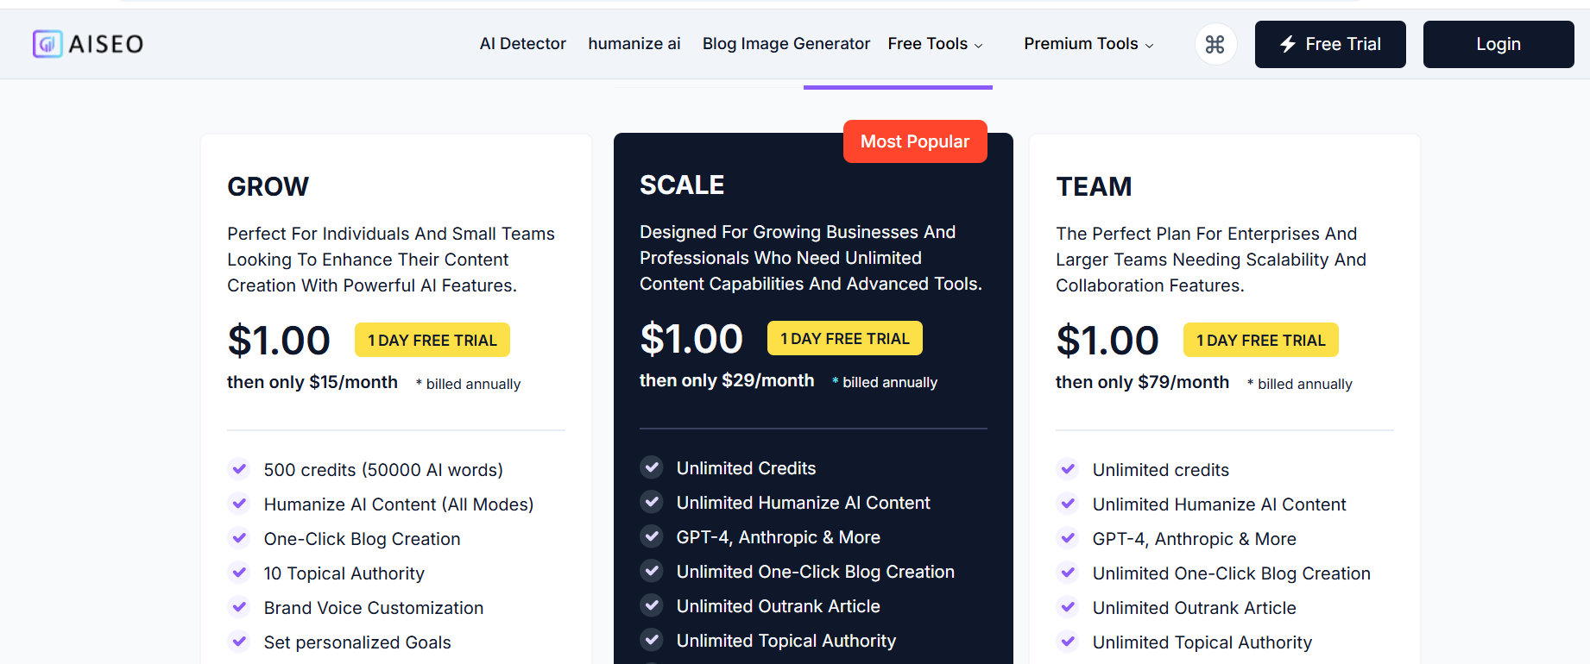The width and height of the screenshot is (1590, 664).
Task: Click checkmark beside TEAM Unlimited Outrank Article
Action: pos(1068,607)
